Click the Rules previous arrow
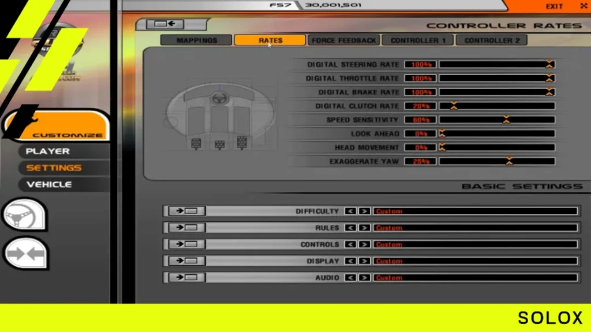This screenshot has height=332, width=591. [350, 228]
